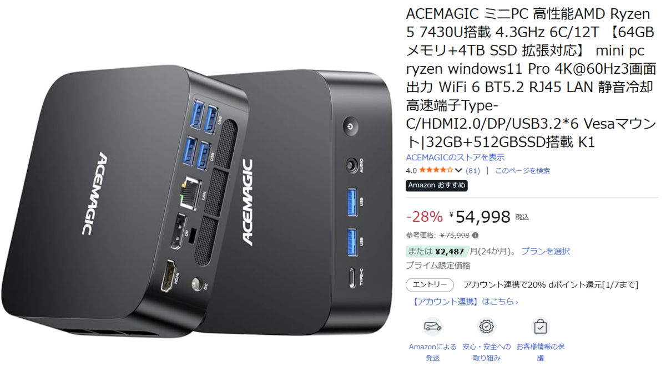Expand the rating breakdown chevron
Screen dimensions: 666x367
[458, 170]
